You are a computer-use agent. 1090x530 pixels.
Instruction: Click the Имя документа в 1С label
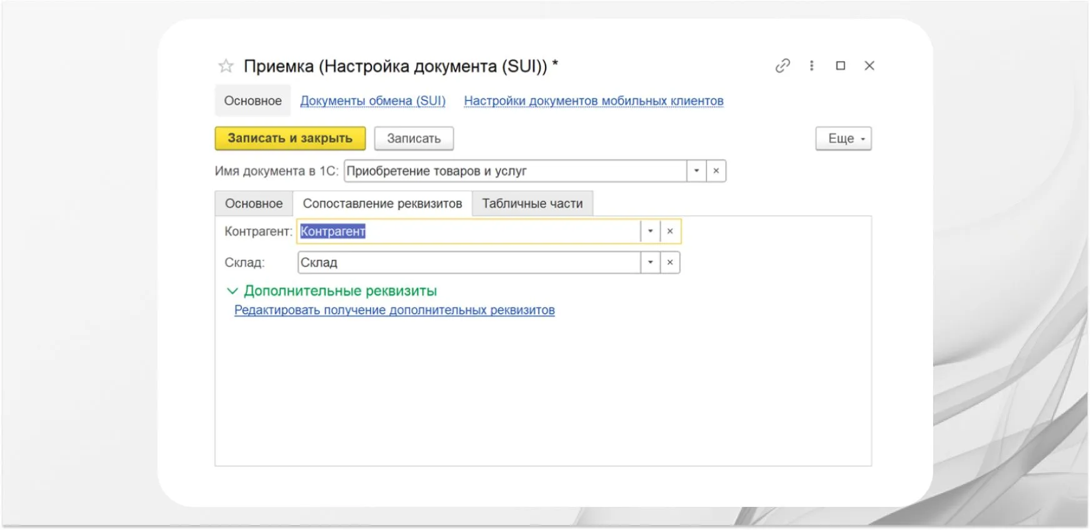pos(277,171)
